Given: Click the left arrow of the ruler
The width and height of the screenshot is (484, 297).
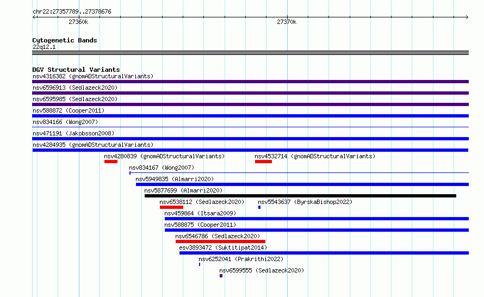Looking at the screenshot, I should [x=34, y=17].
